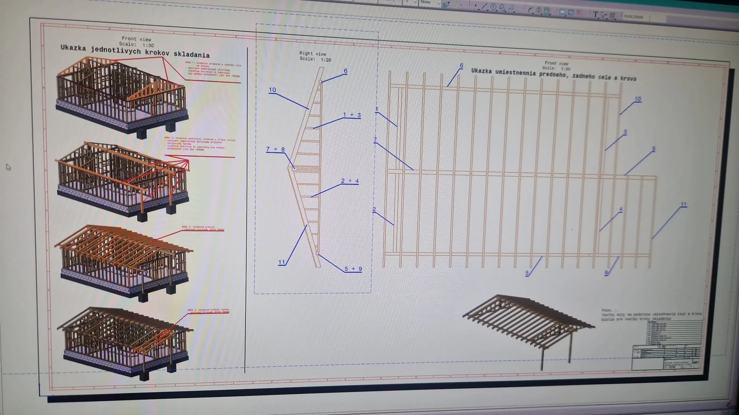Click the second blue view icon
739x415 pixels.
pyautogui.click(x=571, y=13)
